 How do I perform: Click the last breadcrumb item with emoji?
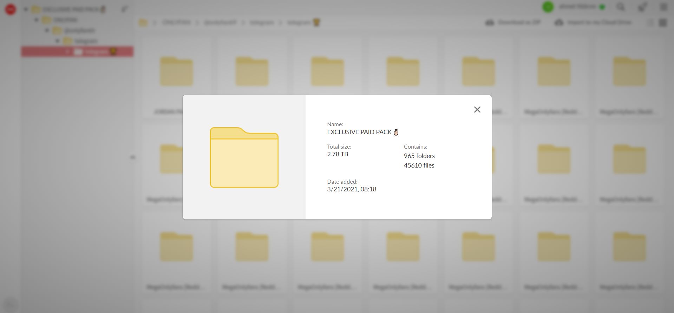303,23
